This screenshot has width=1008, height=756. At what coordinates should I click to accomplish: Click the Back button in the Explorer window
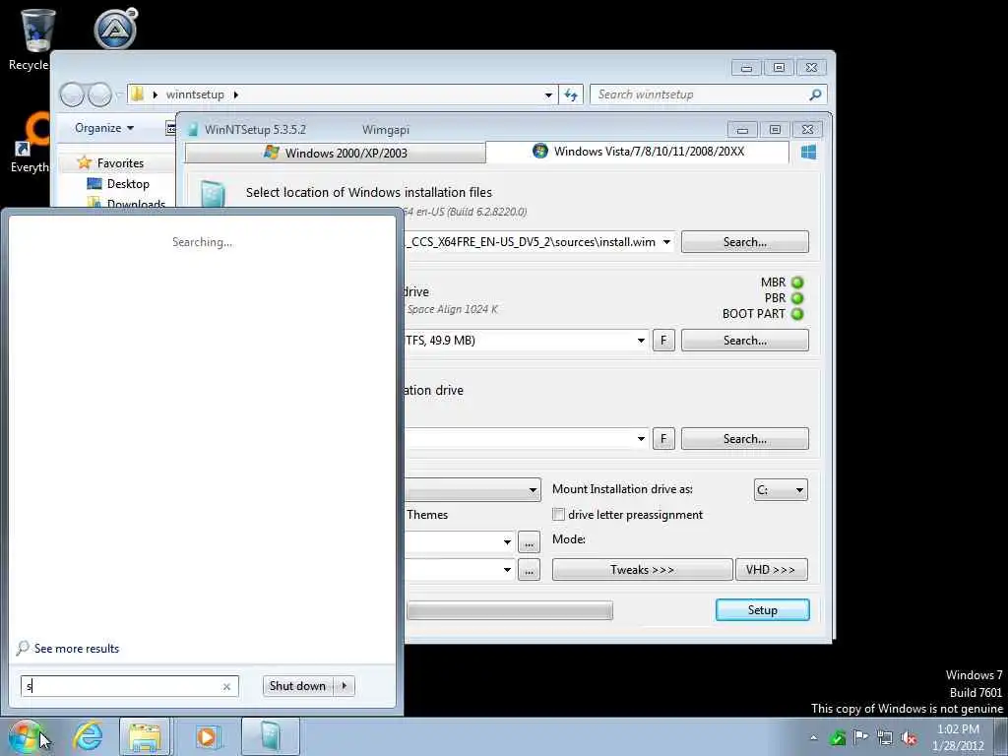(72, 95)
